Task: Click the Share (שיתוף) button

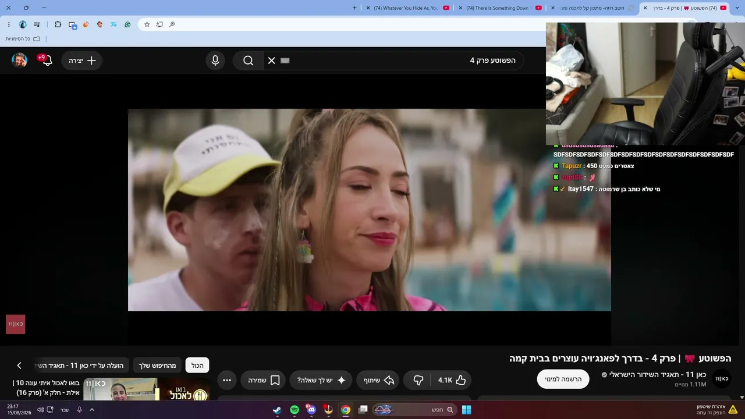Action: point(378,380)
